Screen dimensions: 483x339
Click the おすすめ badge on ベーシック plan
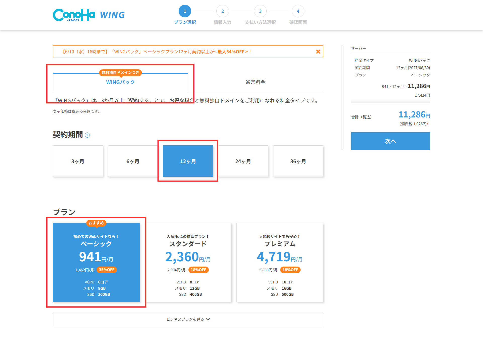click(x=96, y=223)
